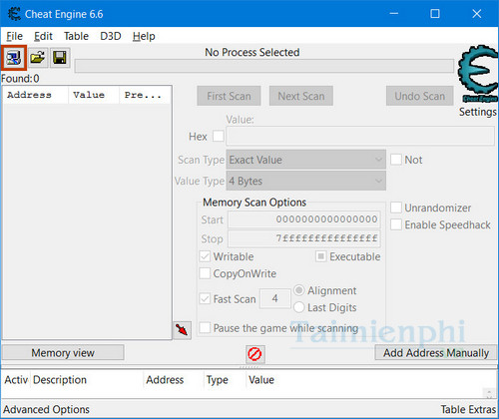Check Pause the game while scanning

[x=205, y=328]
